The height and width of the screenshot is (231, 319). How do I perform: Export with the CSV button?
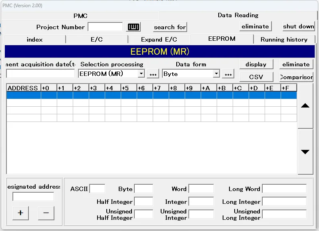(x=256, y=77)
